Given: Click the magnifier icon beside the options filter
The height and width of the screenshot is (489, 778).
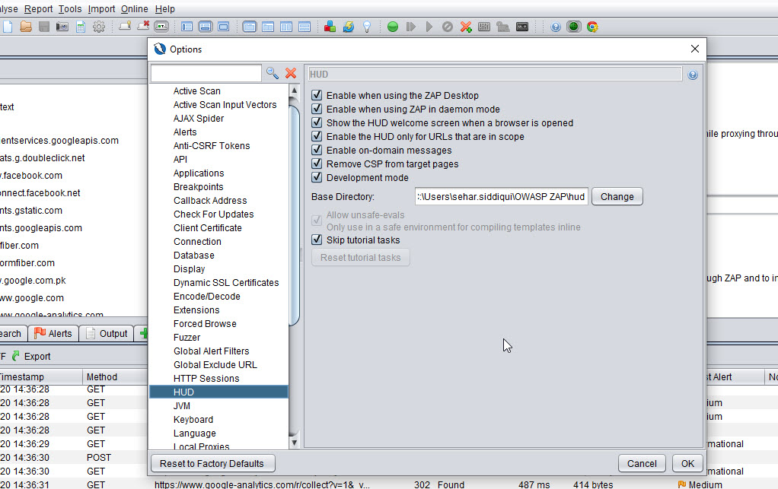Looking at the screenshot, I should tap(273, 73).
